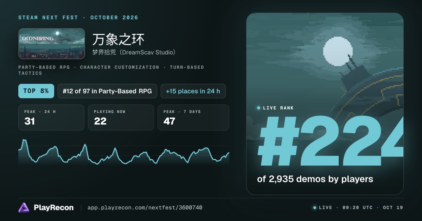Click the pixel-art moon artwork panel

click(325, 104)
